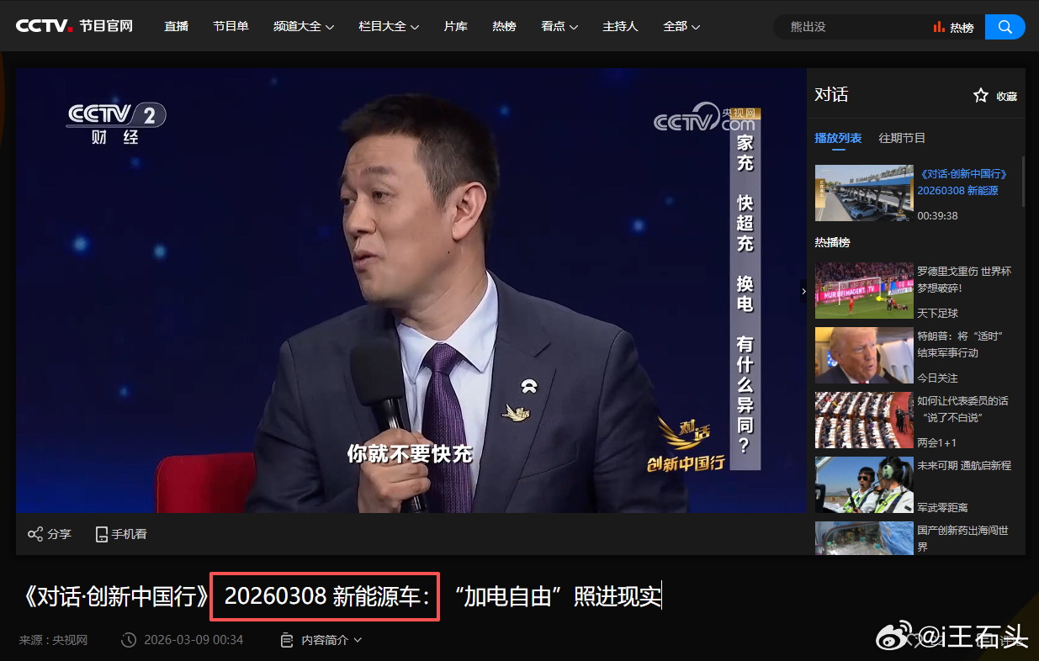
Task: Open 未来可期 通航启新程 link
Action: [x=964, y=465]
